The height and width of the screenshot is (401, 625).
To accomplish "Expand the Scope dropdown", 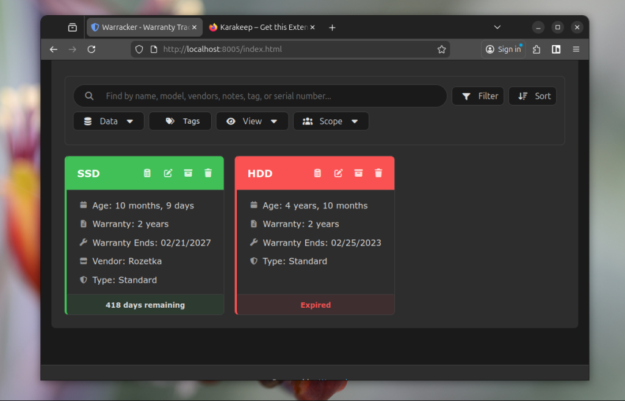I will [330, 121].
